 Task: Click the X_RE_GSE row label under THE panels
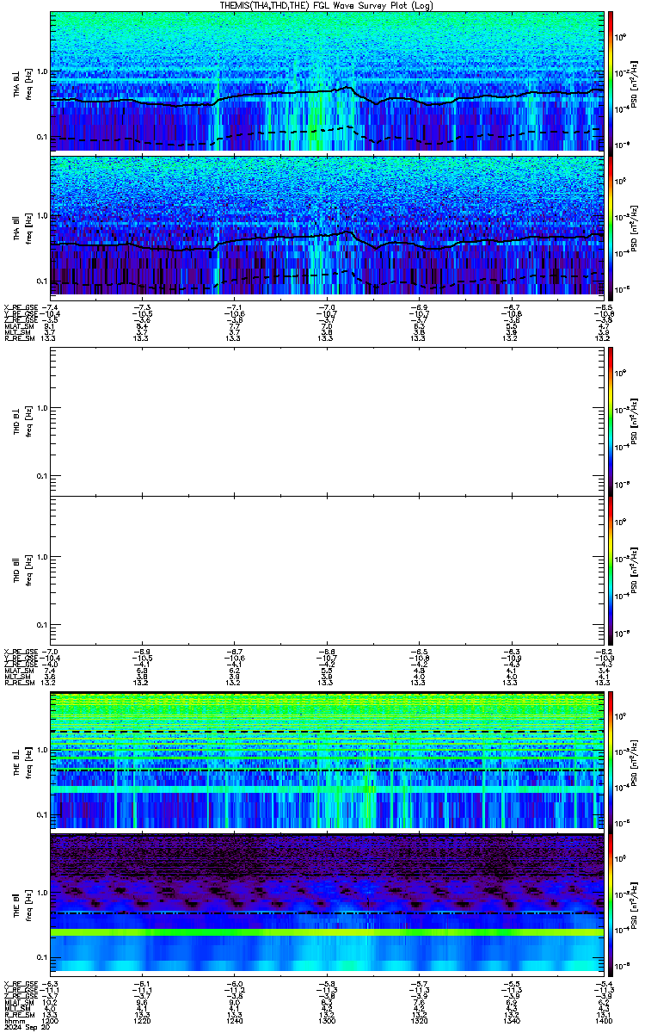[22, 985]
